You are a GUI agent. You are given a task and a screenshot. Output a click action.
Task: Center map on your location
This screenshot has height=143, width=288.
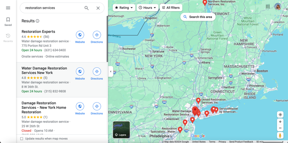(280, 115)
